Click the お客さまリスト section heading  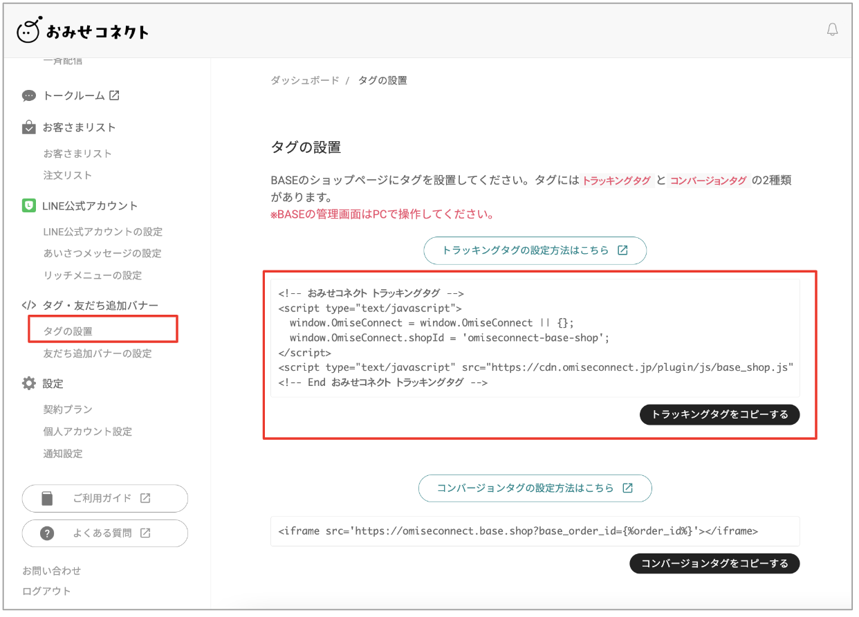80,127
